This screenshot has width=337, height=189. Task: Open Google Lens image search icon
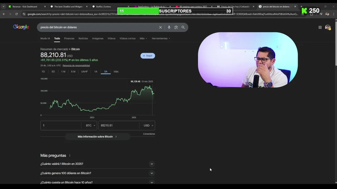point(176,27)
